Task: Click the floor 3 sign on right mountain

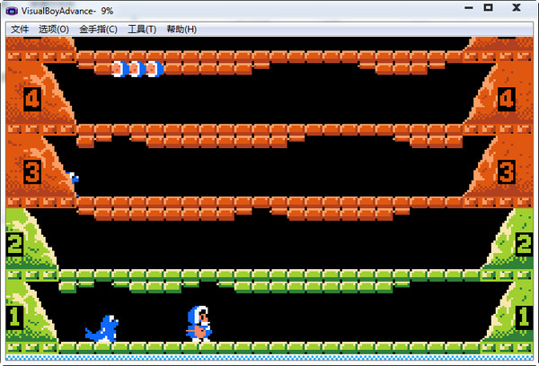Action: (506, 170)
